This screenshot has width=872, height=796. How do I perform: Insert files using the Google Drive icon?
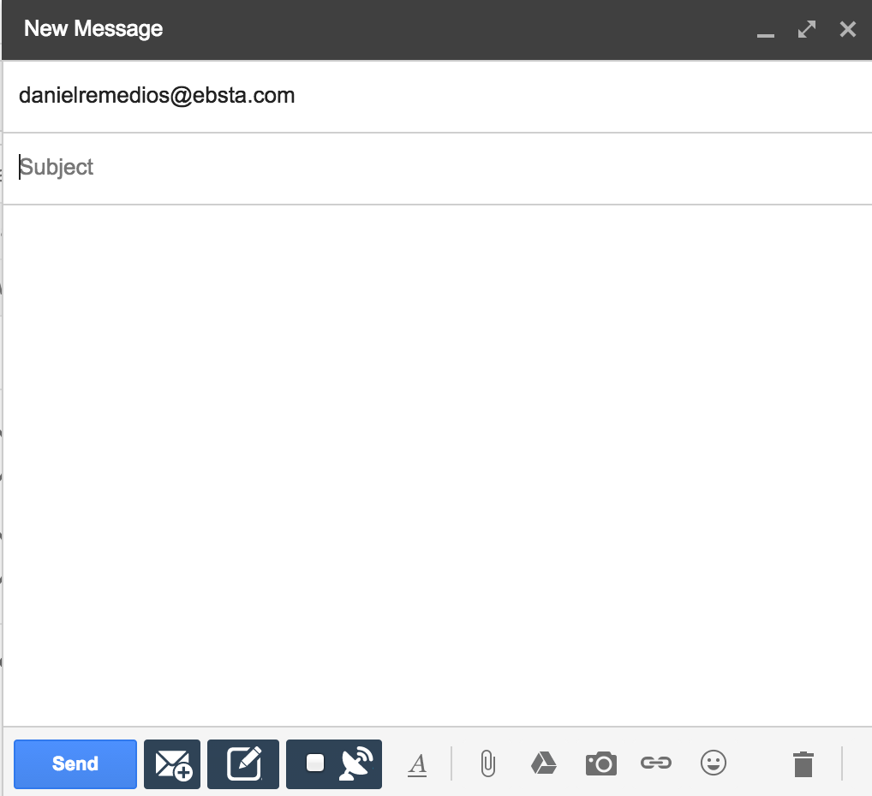[x=544, y=763]
